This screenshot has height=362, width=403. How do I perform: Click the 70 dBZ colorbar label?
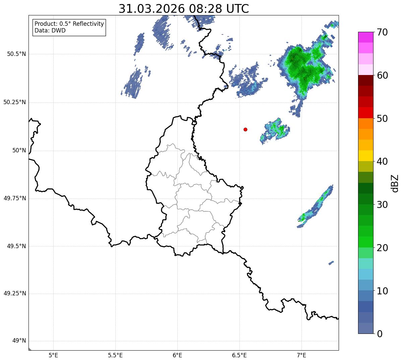pyautogui.click(x=382, y=32)
